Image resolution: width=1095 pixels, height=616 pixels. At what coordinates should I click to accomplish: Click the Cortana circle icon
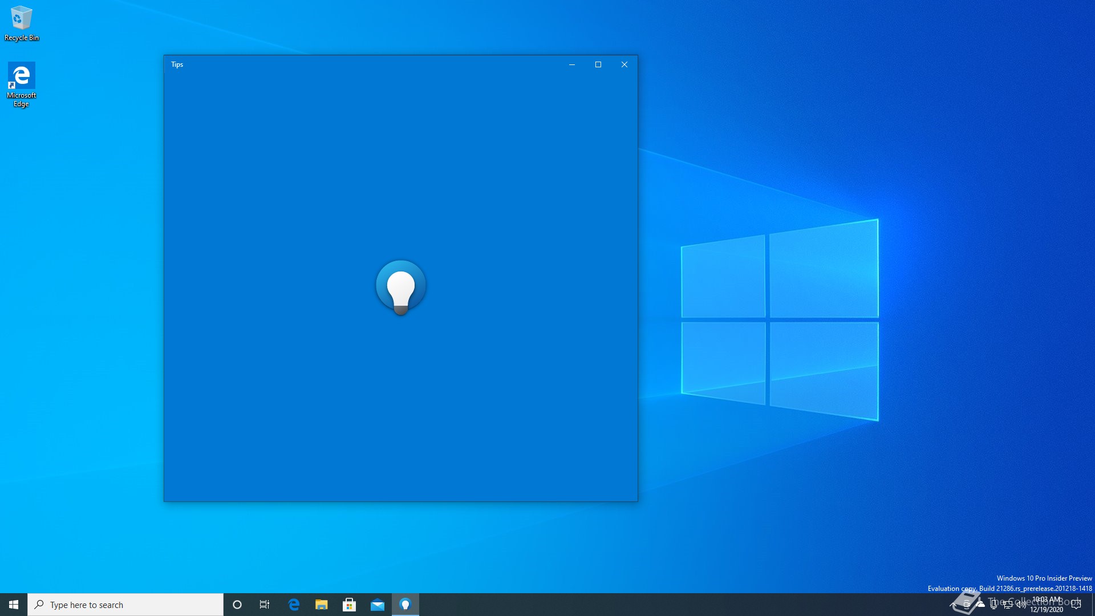click(x=237, y=605)
